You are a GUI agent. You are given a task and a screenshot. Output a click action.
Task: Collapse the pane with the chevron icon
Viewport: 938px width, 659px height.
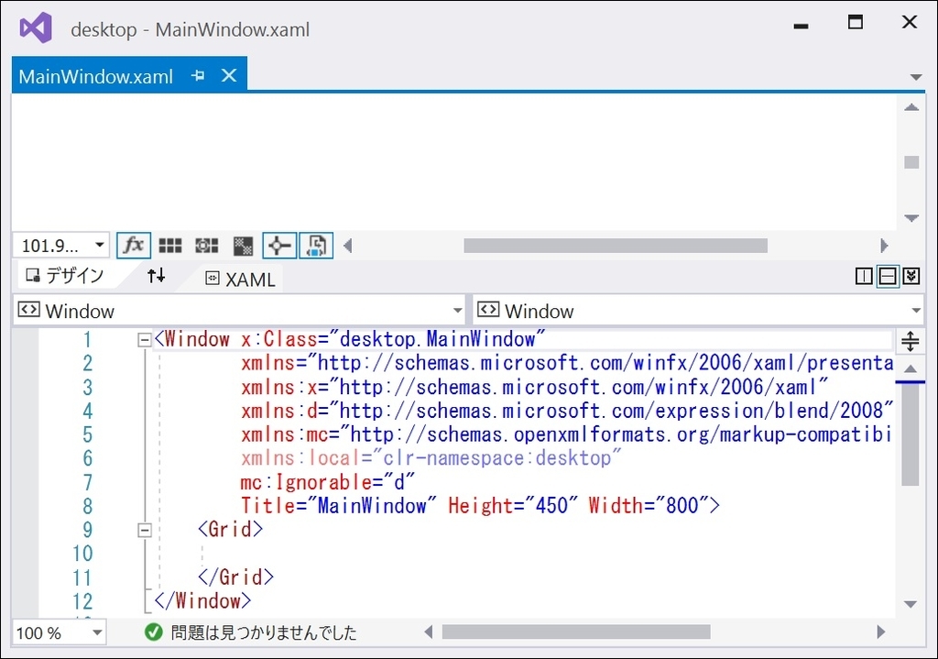[x=911, y=276]
